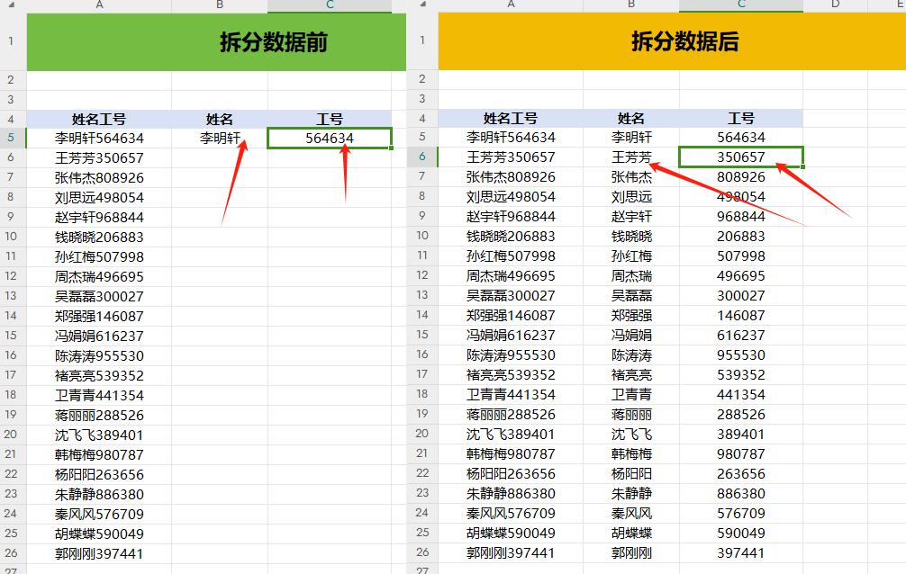
Task: Click the name cell 李明轩 in the 拆分数据前 sheet
Action: (220, 138)
